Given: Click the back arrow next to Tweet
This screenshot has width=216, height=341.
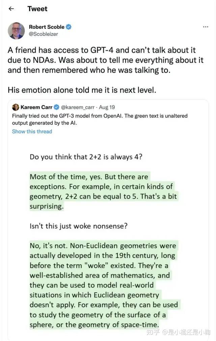Looking at the screenshot, I should (11, 9).
